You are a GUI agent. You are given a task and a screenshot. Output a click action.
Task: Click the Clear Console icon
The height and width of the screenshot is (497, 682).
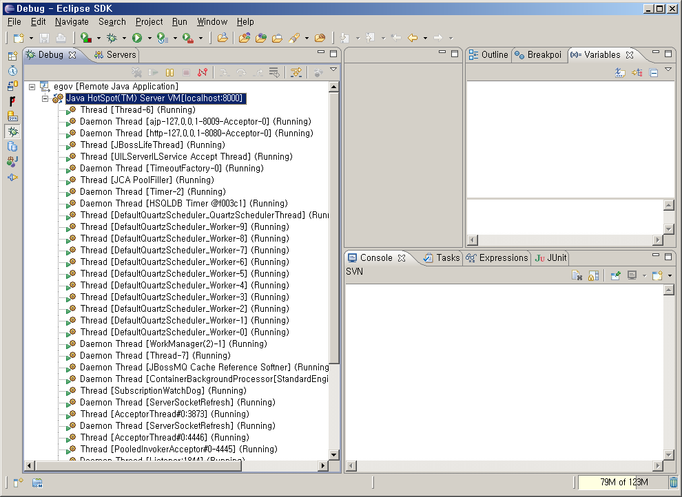[577, 275]
